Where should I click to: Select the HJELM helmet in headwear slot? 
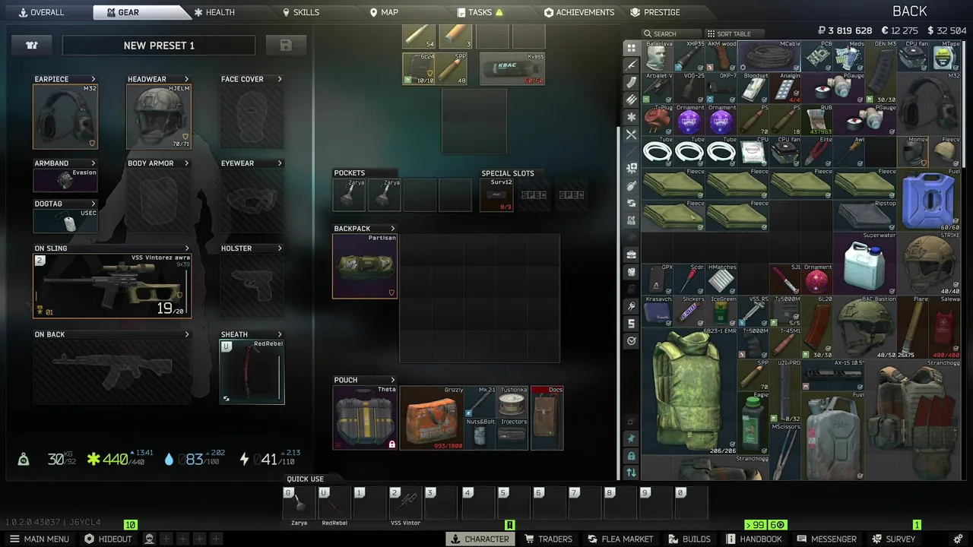click(159, 116)
